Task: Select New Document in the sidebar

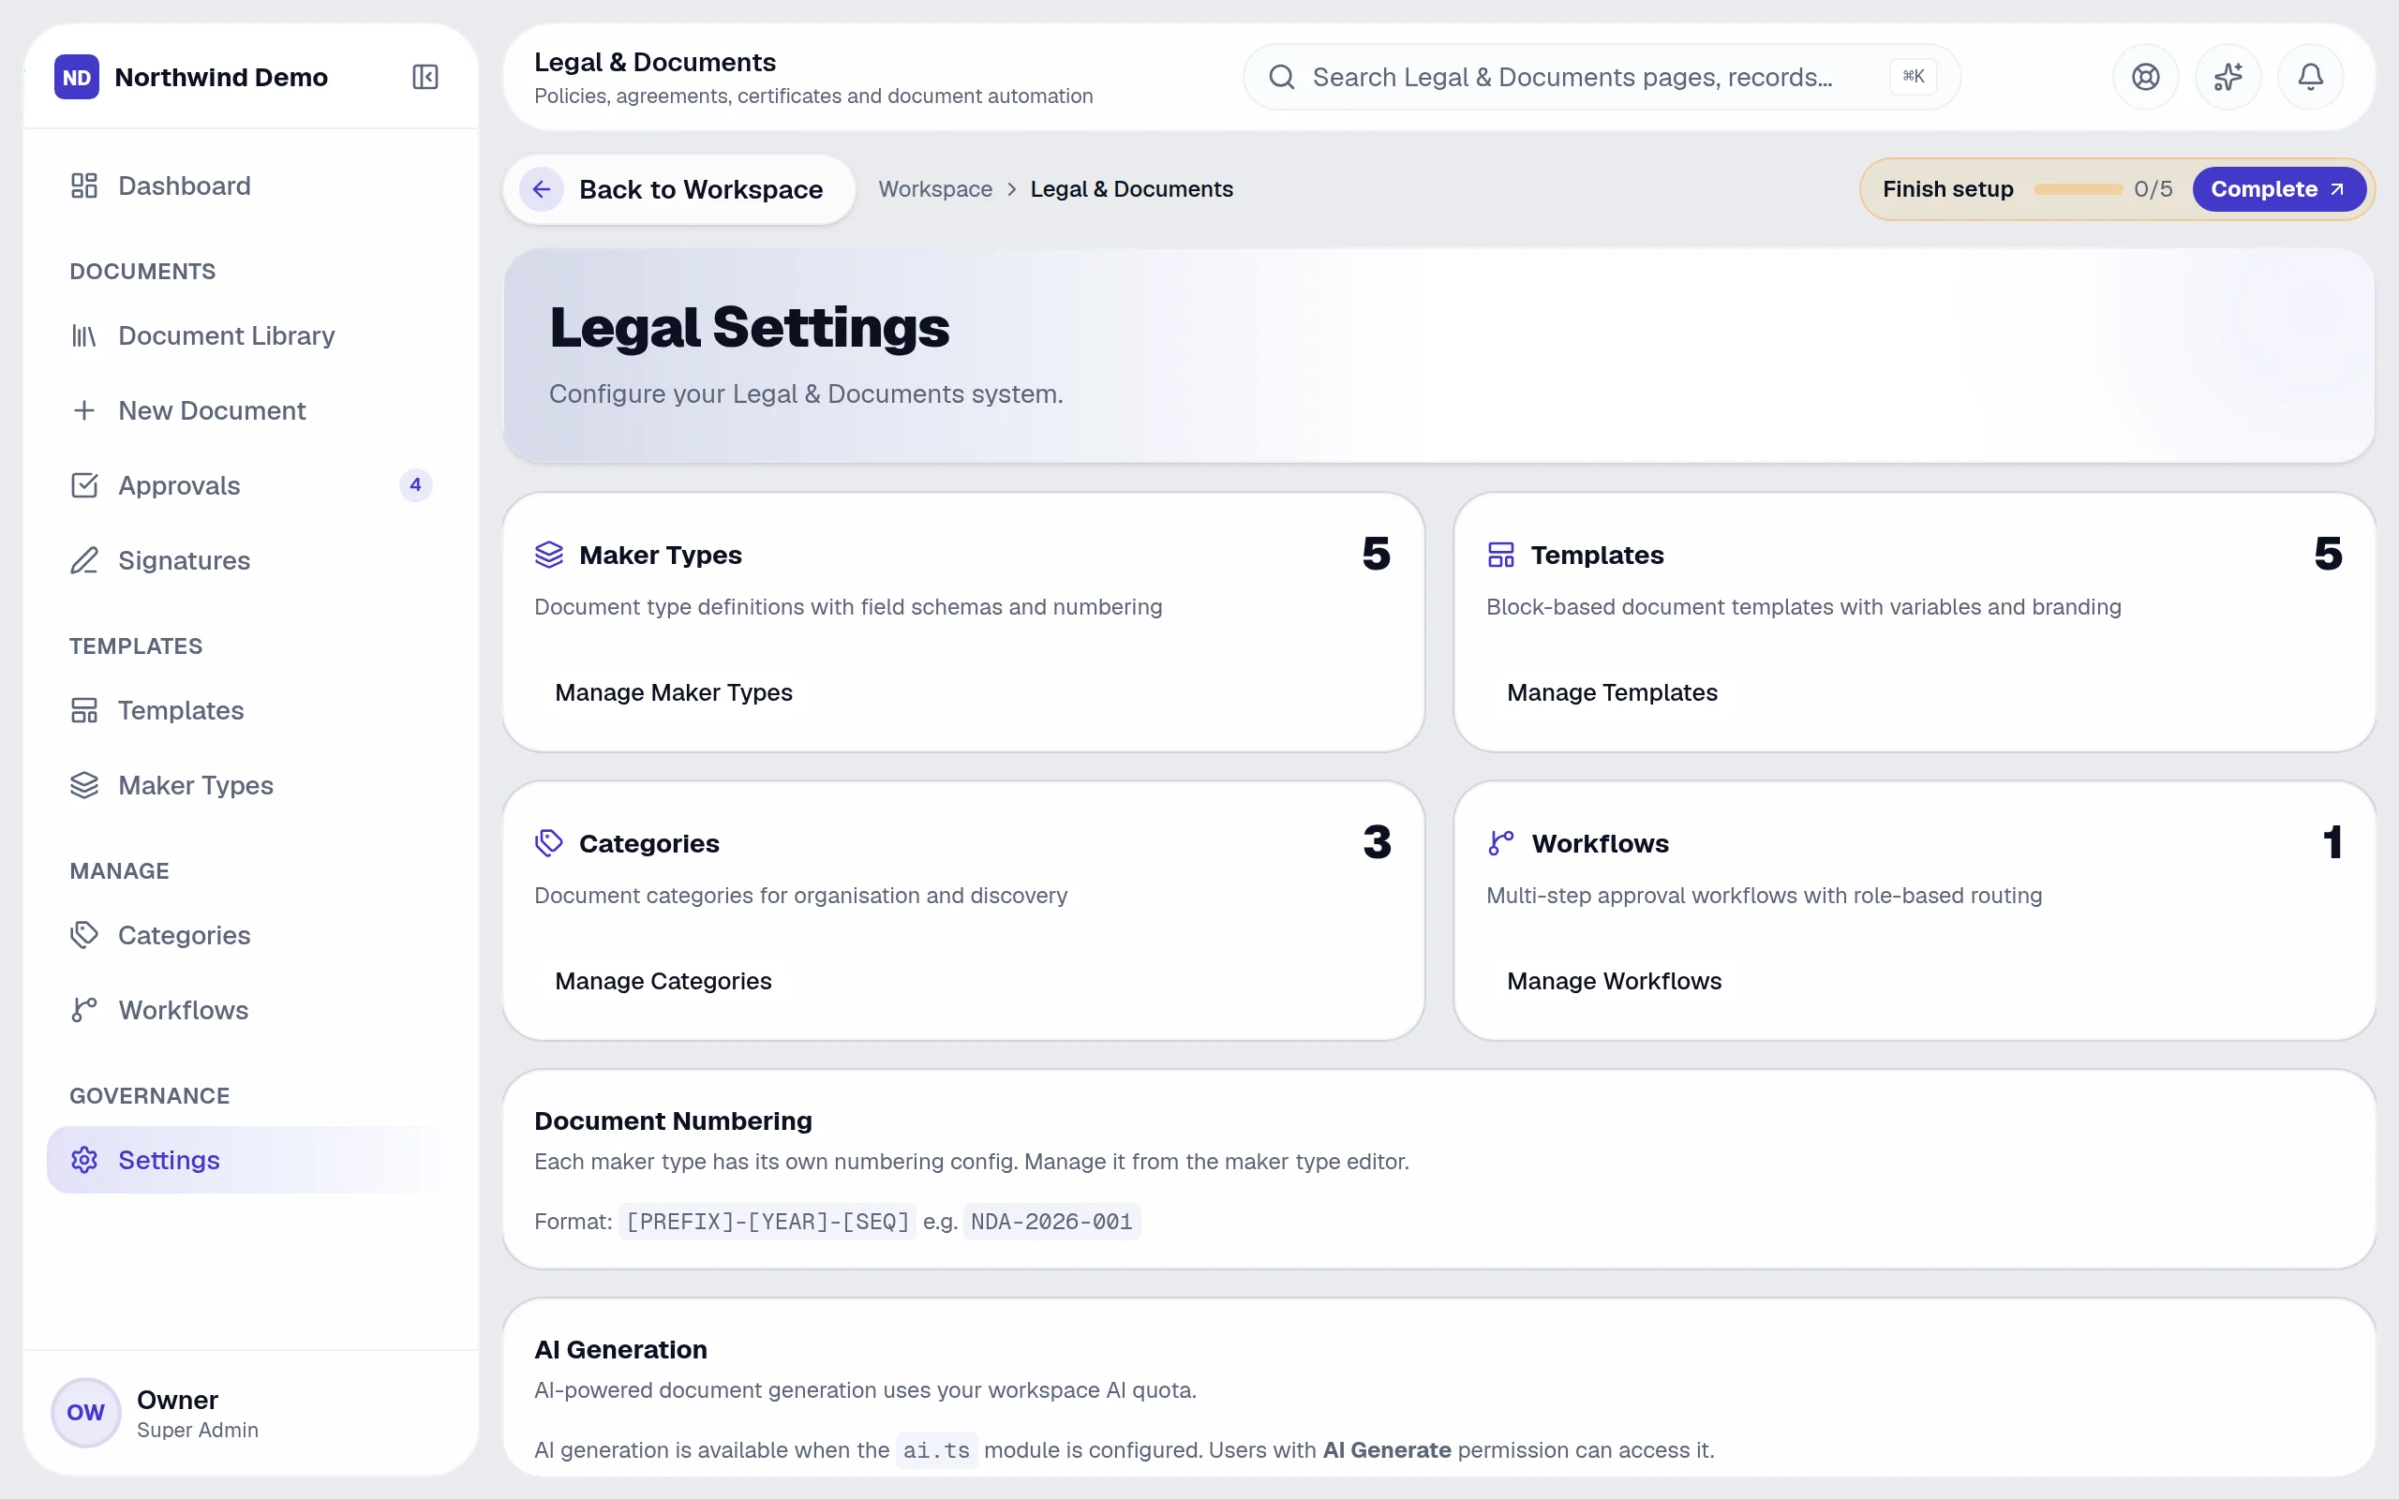Action: 251,410
